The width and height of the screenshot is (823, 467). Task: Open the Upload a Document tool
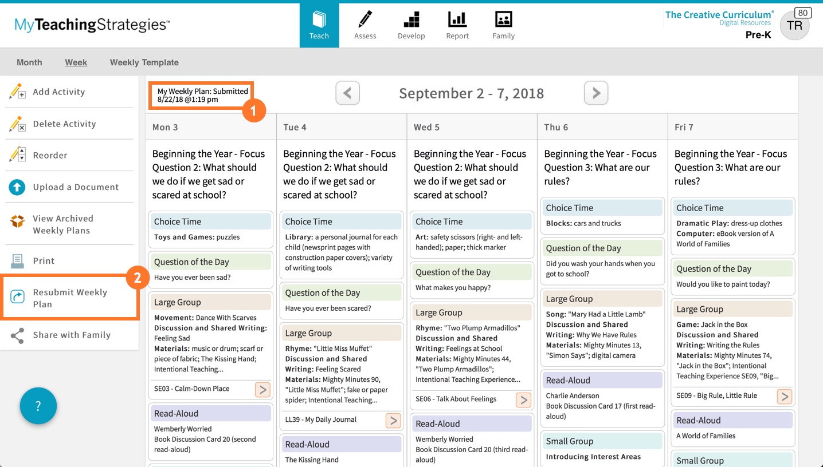pos(17,187)
